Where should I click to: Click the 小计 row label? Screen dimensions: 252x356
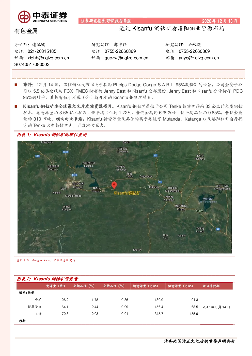[38, 314]
